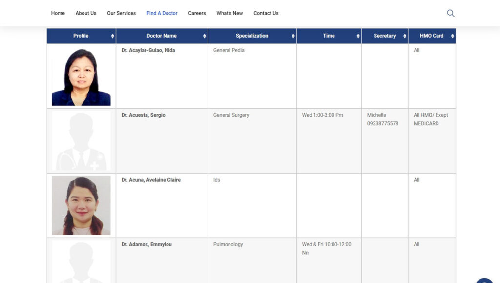
Task: Navigate to Contact Us
Action: pyautogui.click(x=266, y=13)
